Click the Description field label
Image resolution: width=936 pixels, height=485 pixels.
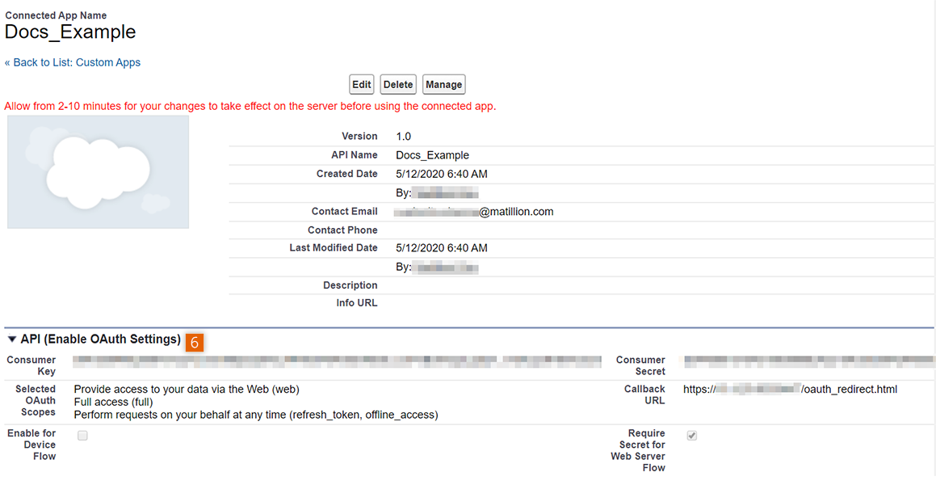(x=350, y=285)
